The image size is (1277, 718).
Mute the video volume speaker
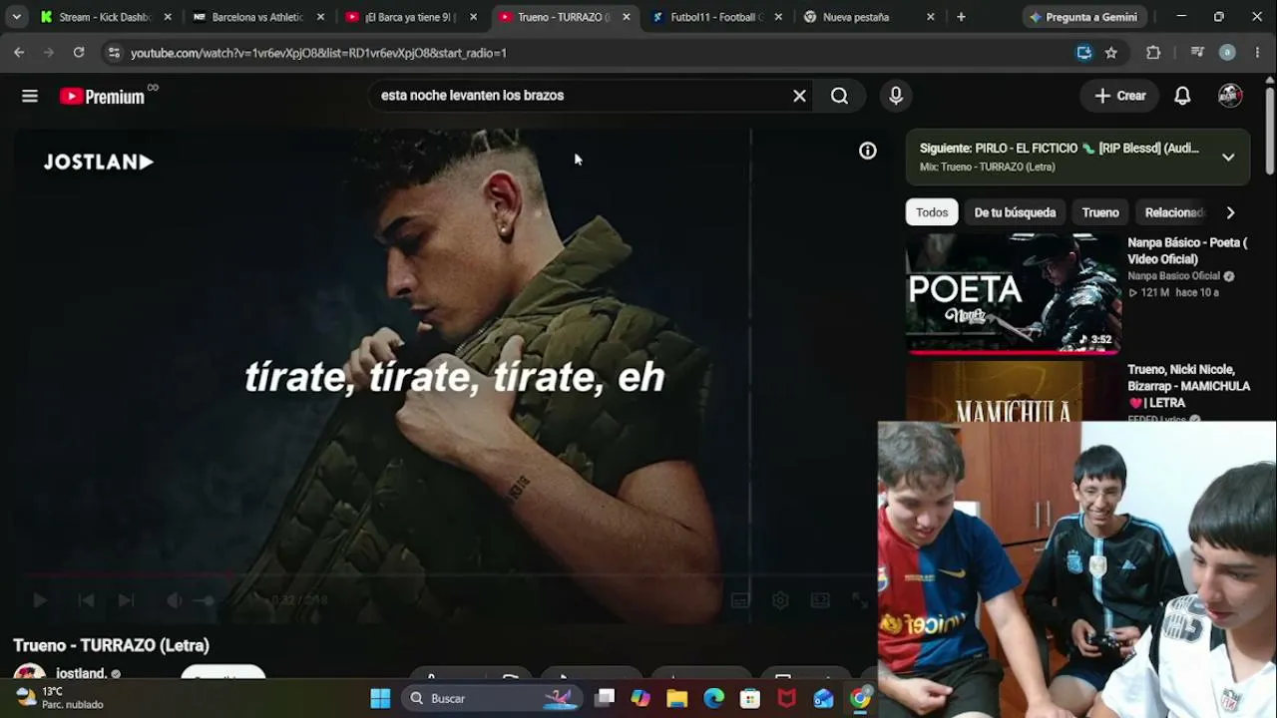pyautogui.click(x=175, y=600)
